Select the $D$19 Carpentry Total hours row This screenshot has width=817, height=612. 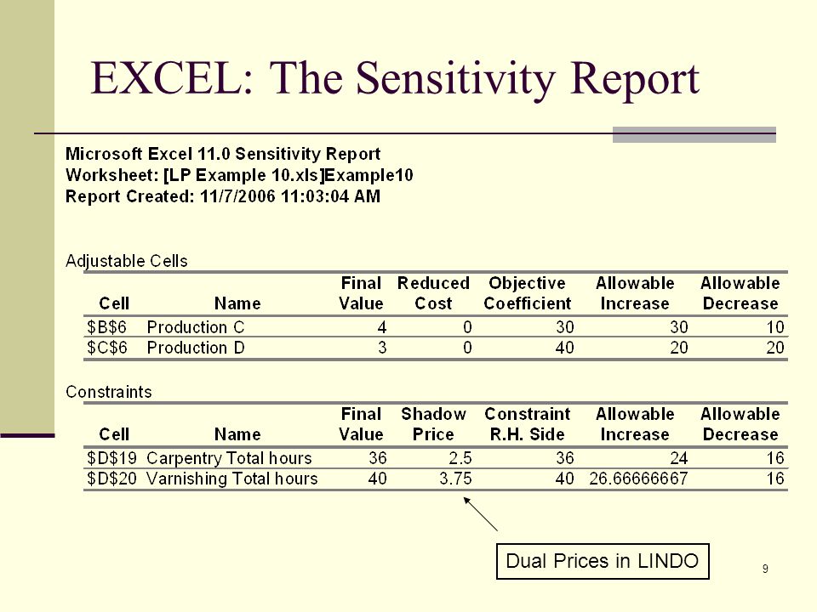(x=436, y=458)
